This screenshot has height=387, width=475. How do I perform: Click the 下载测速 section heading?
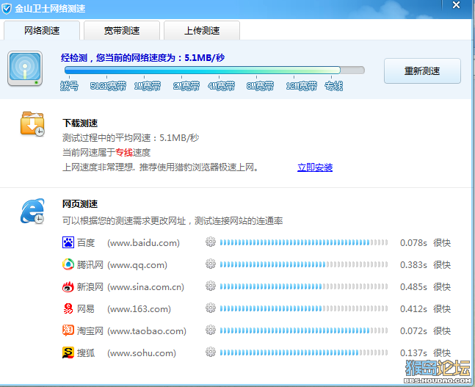80,123
